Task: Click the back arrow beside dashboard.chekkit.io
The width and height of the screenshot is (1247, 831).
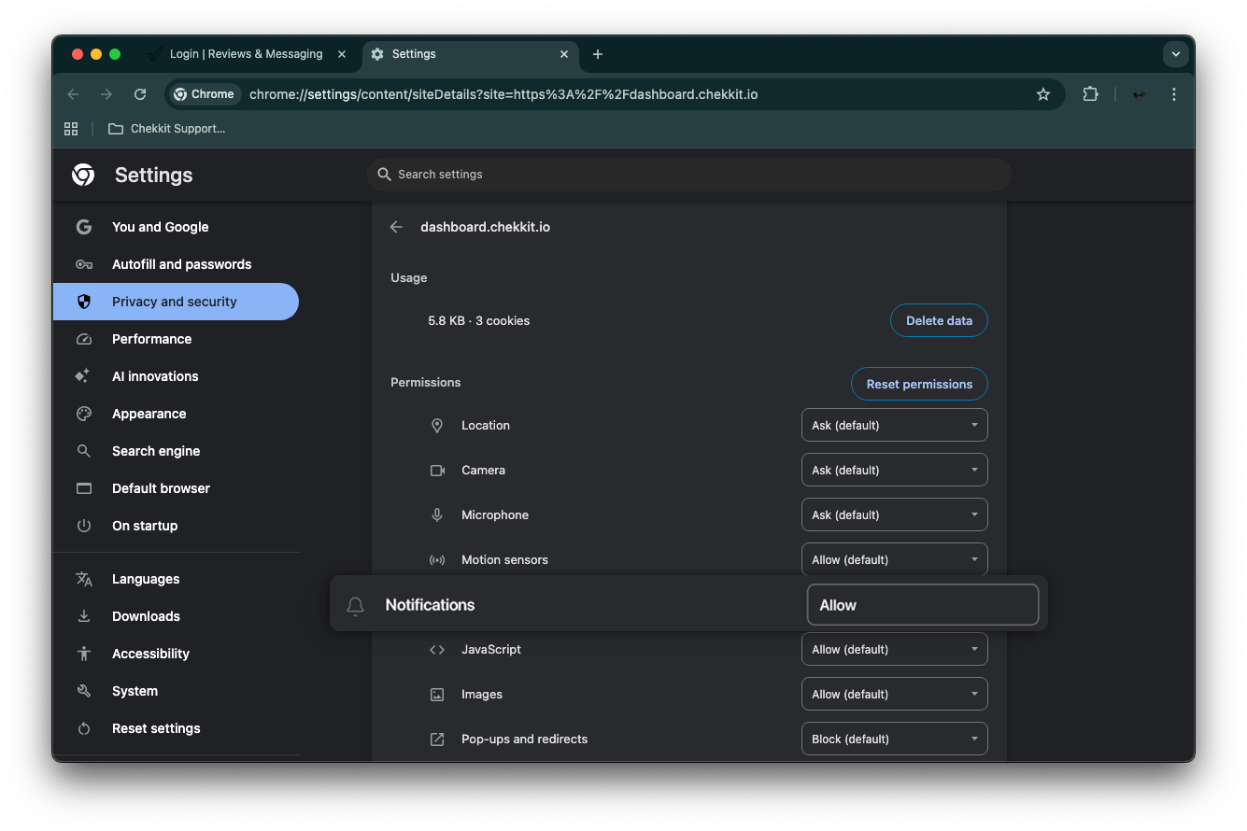Action: pyautogui.click(x=397, y=227)
